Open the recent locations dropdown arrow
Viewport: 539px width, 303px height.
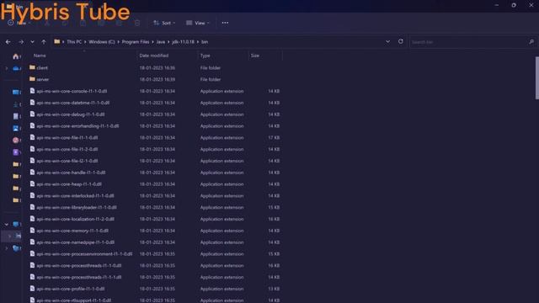click(x=32, y=42)
